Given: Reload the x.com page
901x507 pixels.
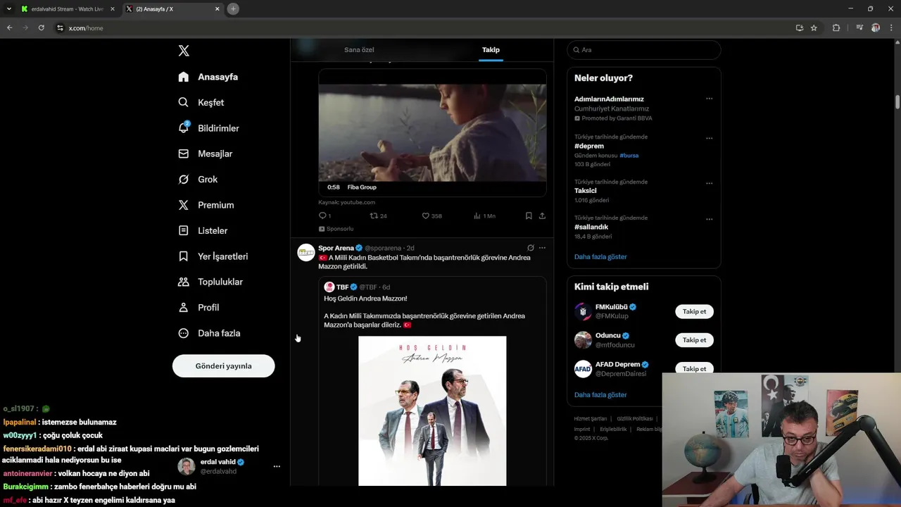Looking at the screenshot, I should (41, 27).
